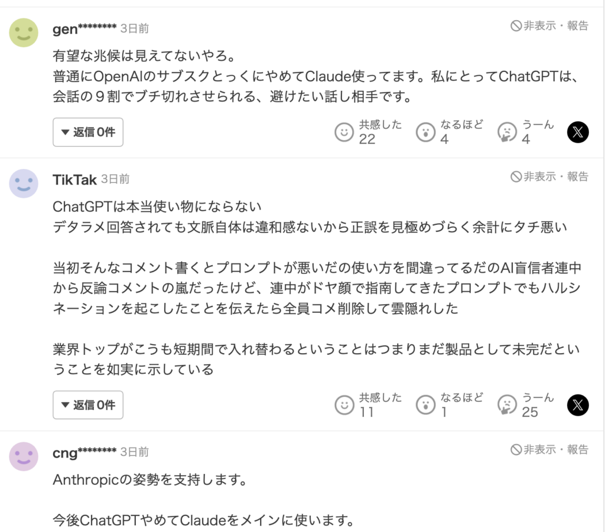Viewport: 605px width, 532px height.
Task: Hide or report gen's comment
Action: 549,25
